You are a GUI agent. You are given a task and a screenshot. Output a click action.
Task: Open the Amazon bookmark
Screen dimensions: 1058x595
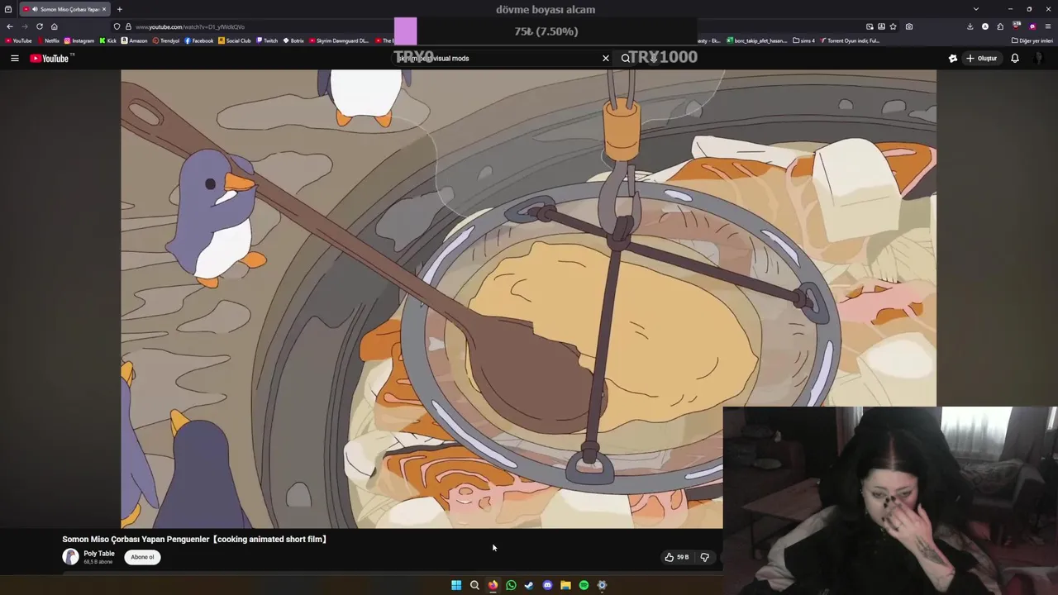point(134,40)
